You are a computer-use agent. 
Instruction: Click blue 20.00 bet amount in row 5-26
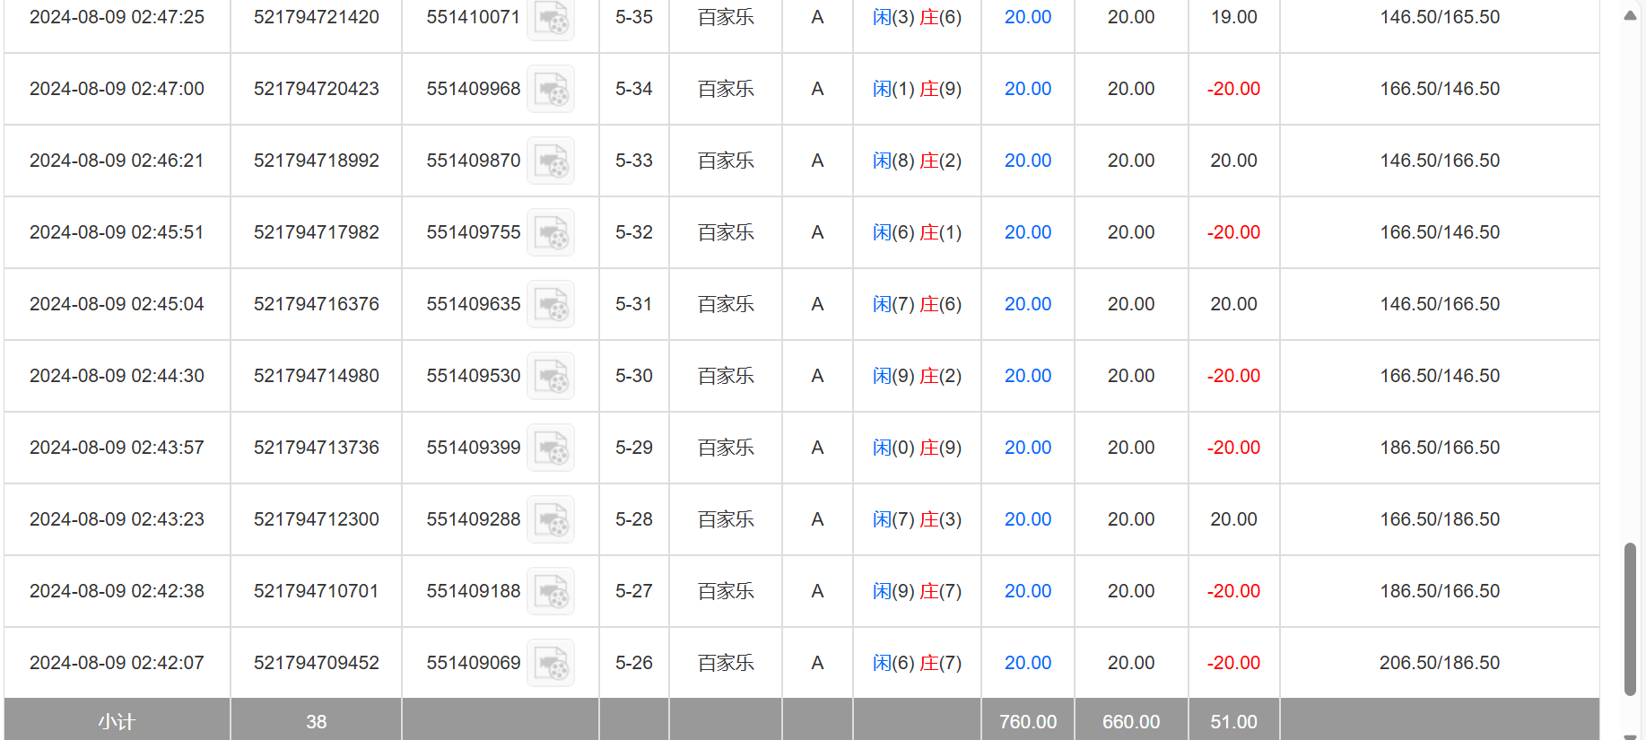(x=1027, y=663)
